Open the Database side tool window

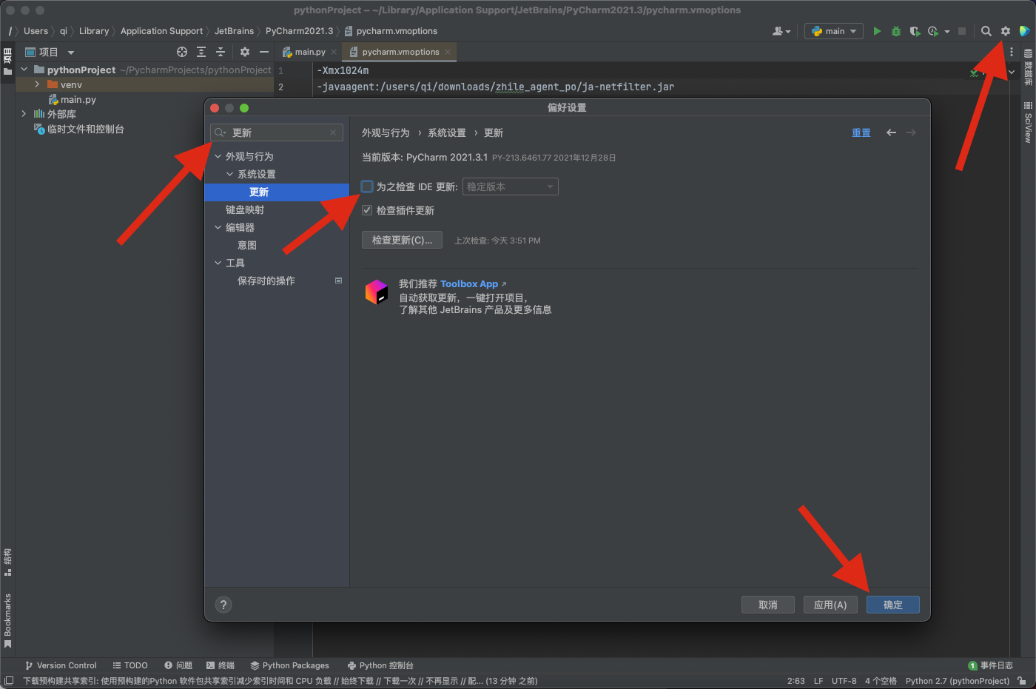(x=1028, y=67)
